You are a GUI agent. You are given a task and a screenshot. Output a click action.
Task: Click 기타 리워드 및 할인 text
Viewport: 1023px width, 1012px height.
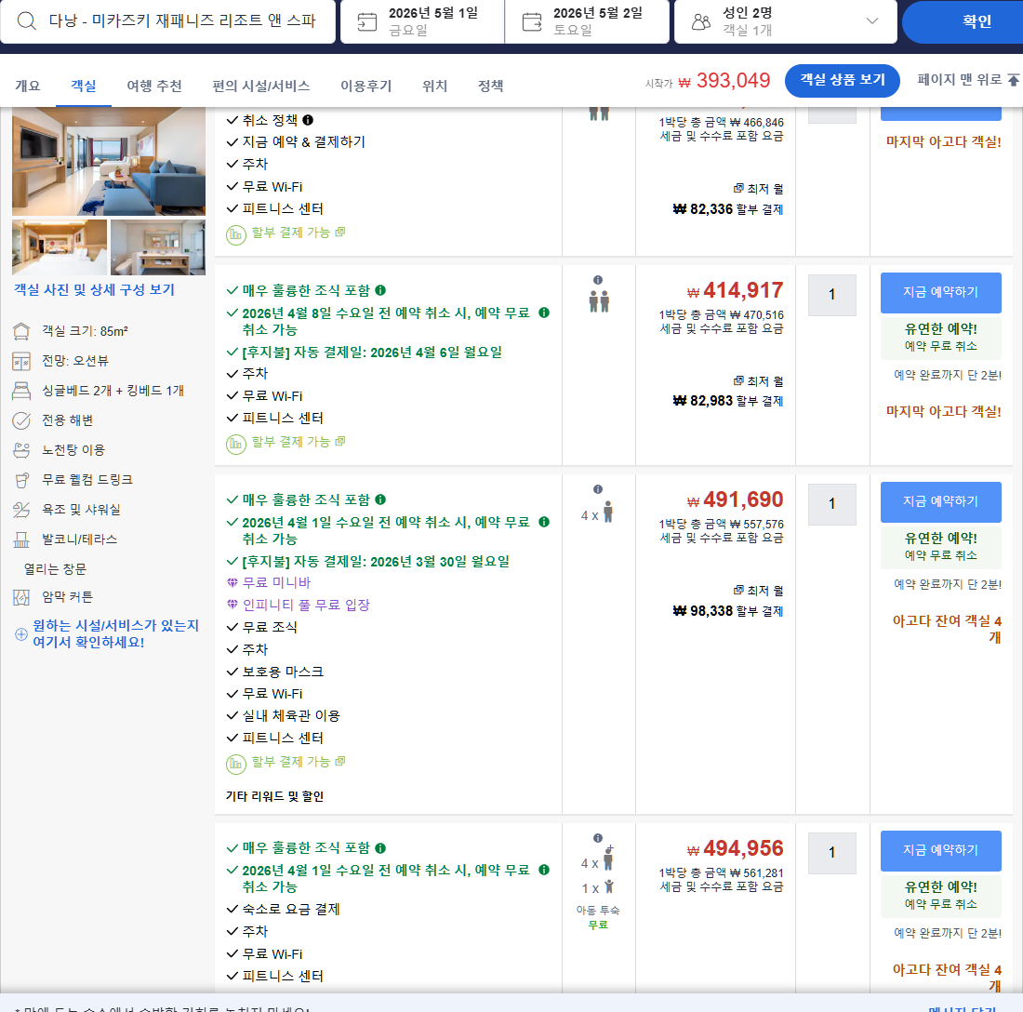tap(274, 796)
